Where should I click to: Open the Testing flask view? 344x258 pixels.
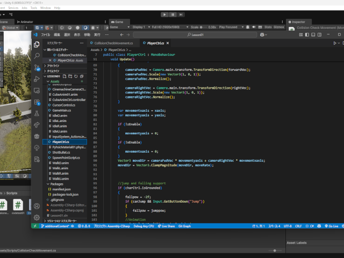[37, 113]
